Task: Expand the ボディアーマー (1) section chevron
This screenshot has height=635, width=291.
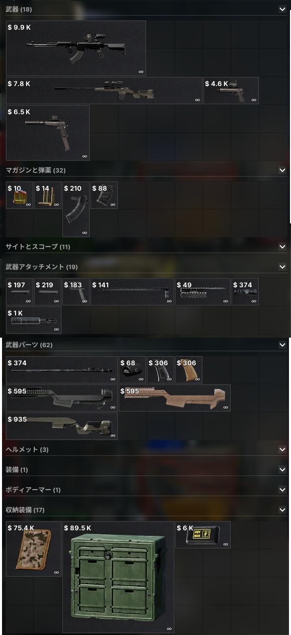Action: click(x=282, y=490)
